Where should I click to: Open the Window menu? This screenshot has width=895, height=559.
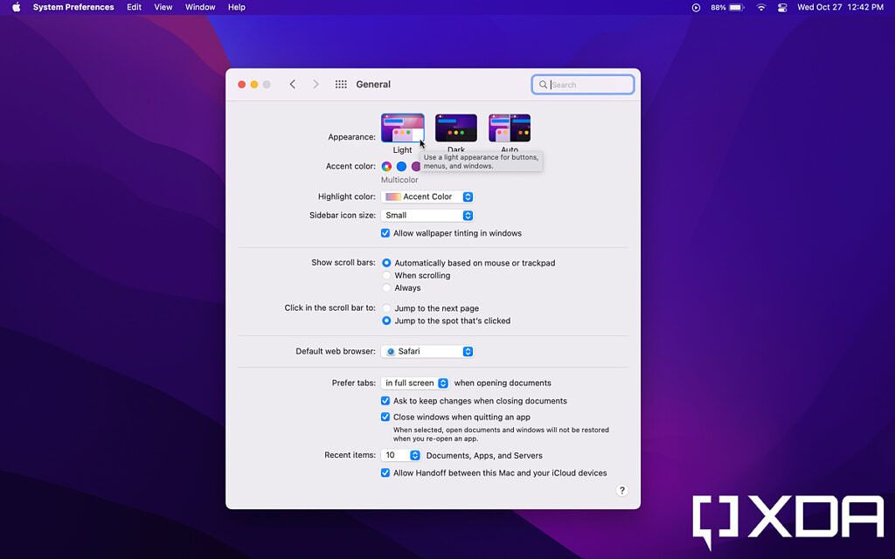(199, 7)
